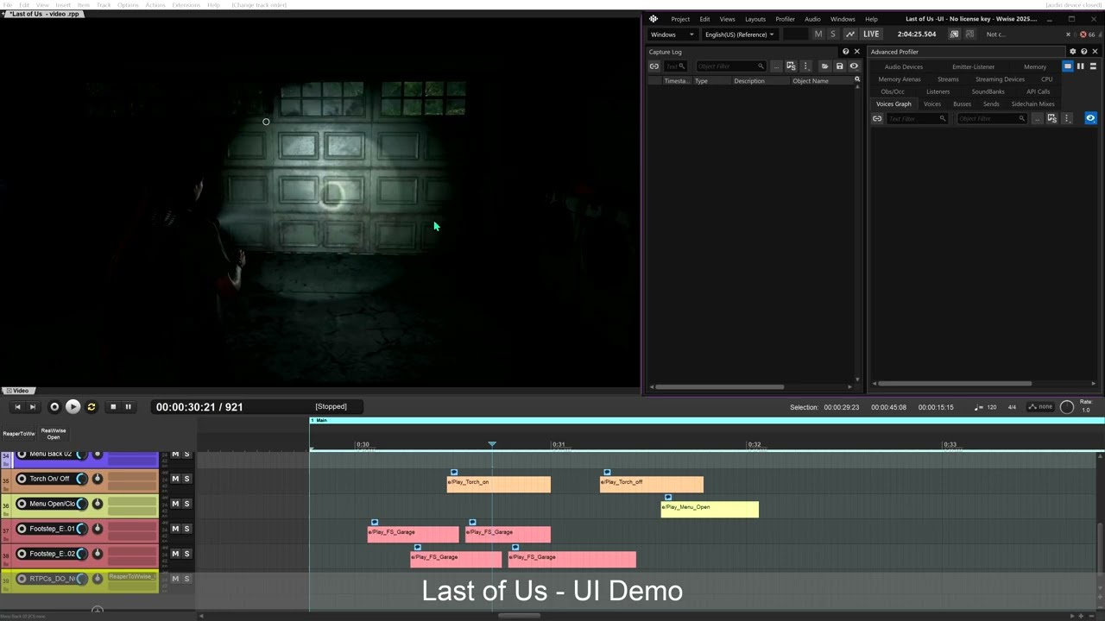Click the Pause button in the transport
This screenshot has width=1105, height=621.
pos(128,407)
